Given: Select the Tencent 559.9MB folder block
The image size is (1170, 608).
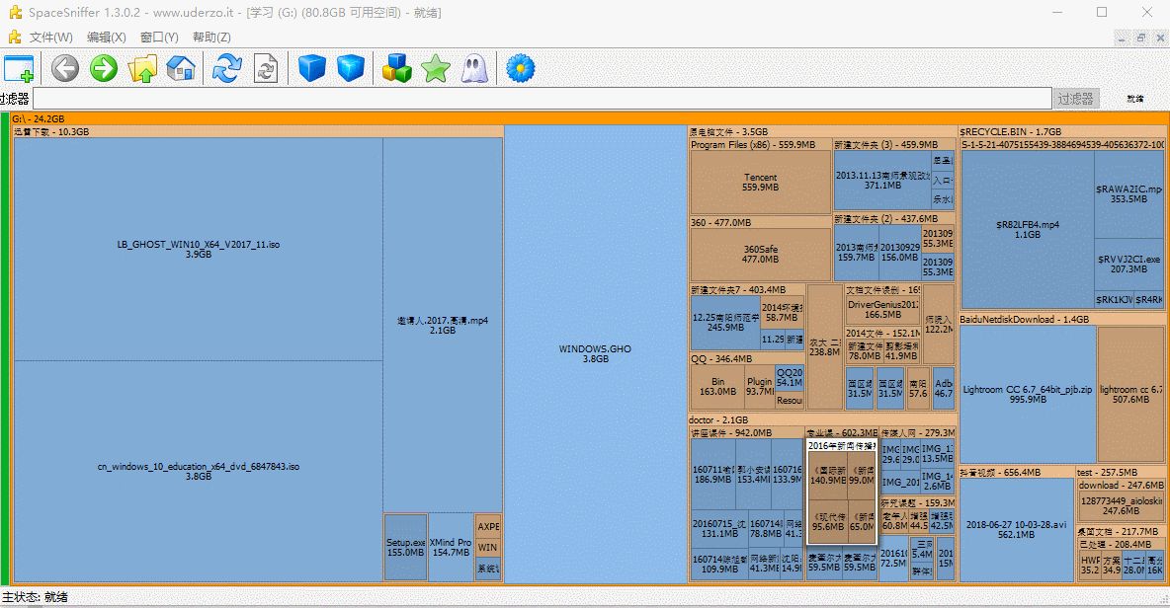Looking at the screenshot, I should point(760,183).
